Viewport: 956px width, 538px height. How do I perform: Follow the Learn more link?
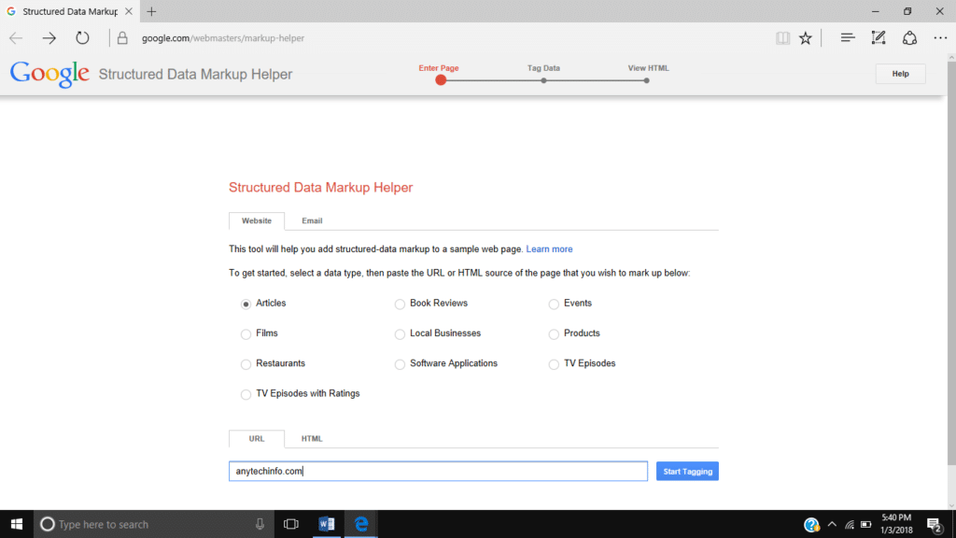click(x=549, y=248)
